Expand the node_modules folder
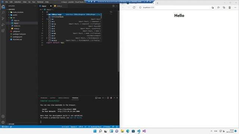 (9, 12)
